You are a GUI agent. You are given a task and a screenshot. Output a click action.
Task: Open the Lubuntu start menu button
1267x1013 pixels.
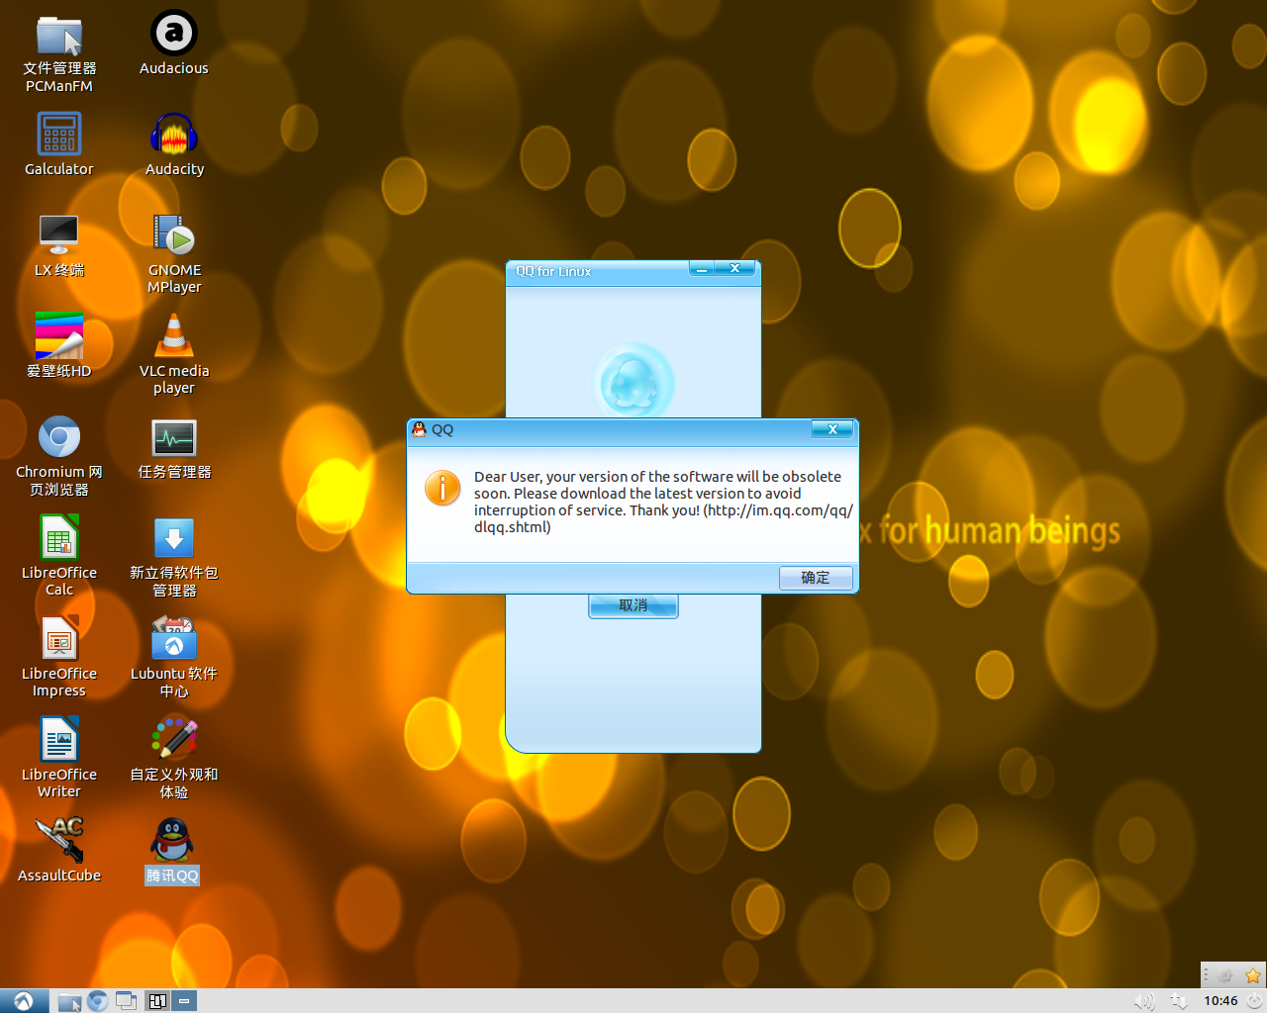24,1001
